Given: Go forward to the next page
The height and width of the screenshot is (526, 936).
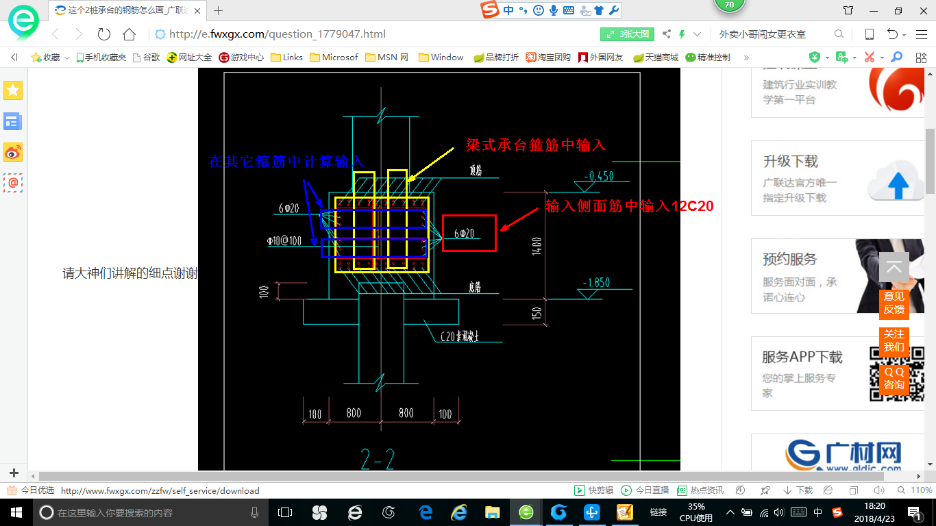Looking at the screenshot, I should pos(79,34).
